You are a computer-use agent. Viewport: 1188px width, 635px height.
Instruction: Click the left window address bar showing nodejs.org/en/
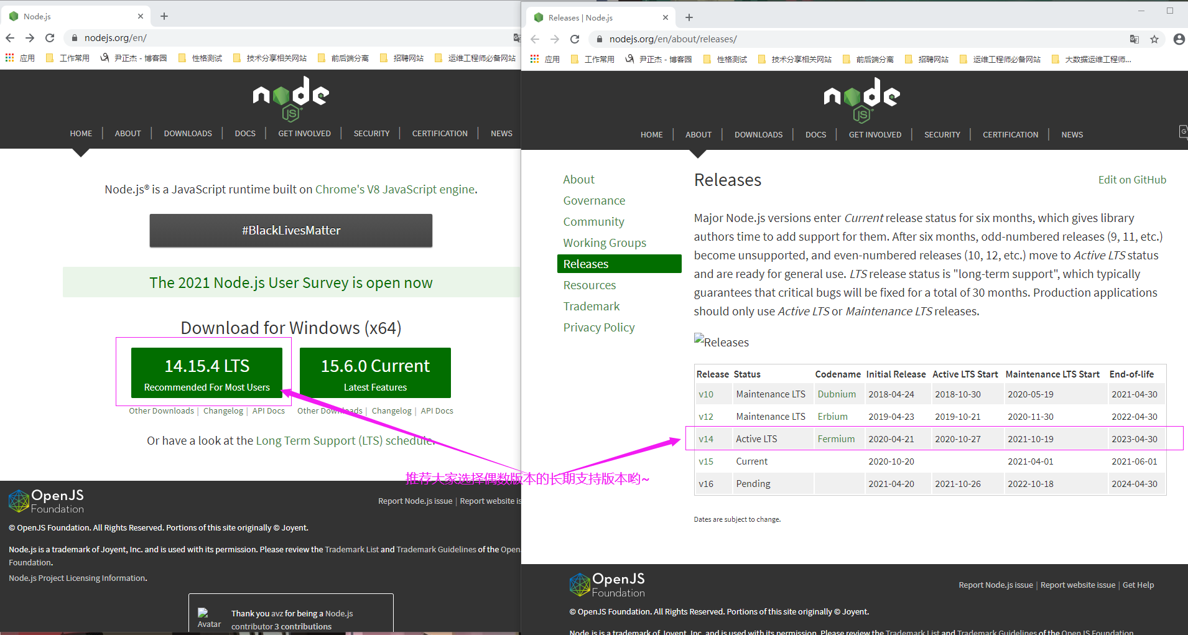(290, 38)
